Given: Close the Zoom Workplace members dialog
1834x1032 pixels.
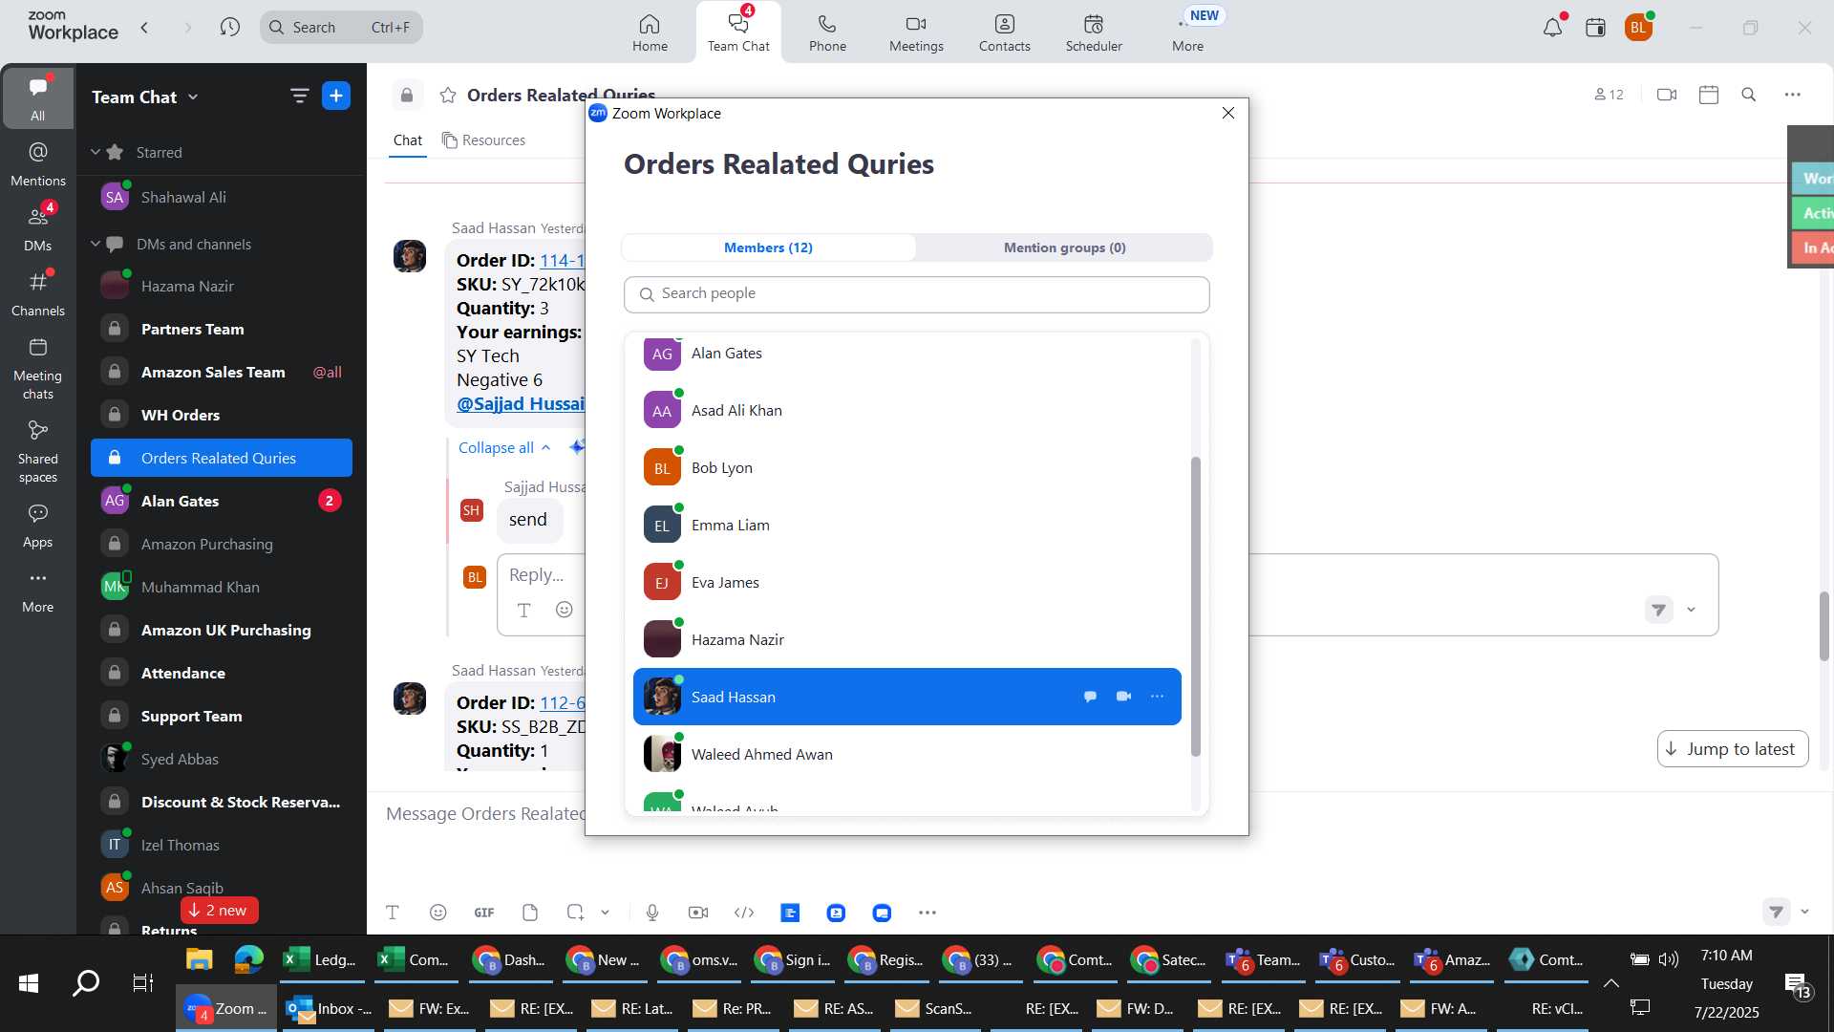Looking at the screenshot, I should tap(1228, 113).
